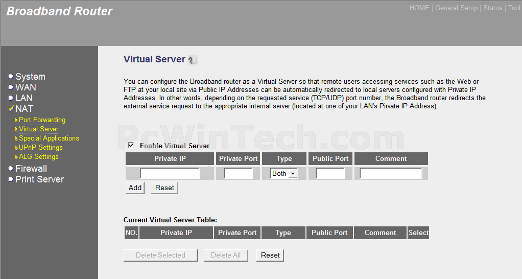Go to Port Forwarding page
Screen dimensions: 522x279
coord(42,120)
